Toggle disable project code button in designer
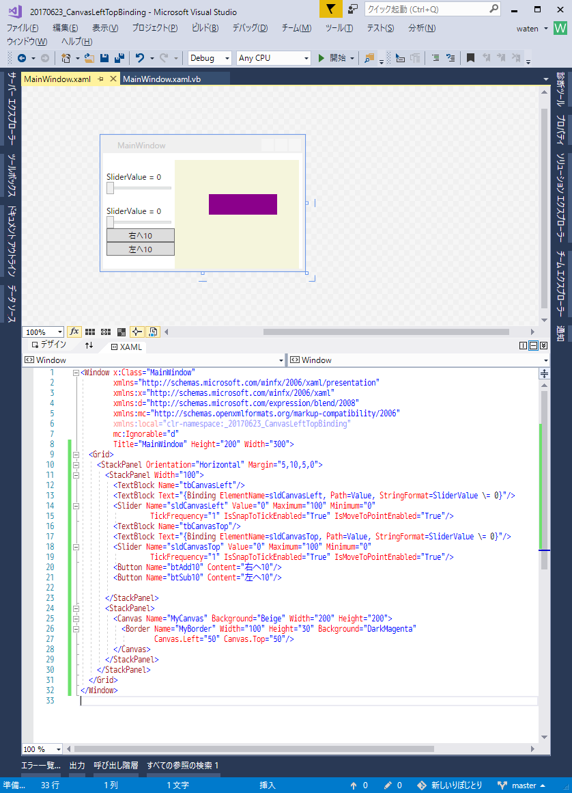Screen dimensions: 572x793 (152, 332)
